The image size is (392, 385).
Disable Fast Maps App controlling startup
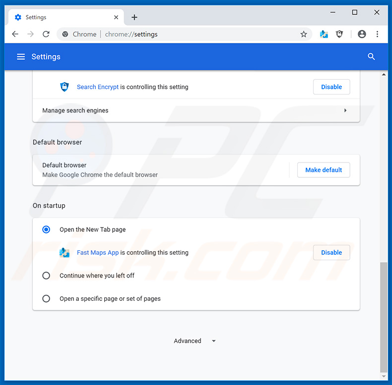coord(331,252)
